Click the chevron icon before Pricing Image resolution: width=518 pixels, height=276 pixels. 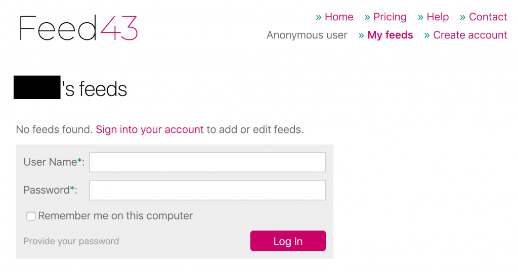click(x=367, y=18)
